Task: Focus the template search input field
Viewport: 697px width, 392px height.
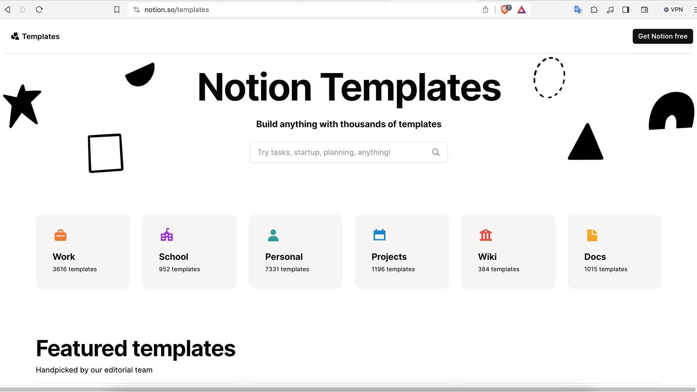Action: (348, 152)
